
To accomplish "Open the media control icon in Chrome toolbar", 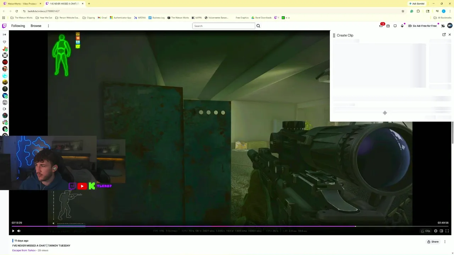I will (x=437, y=11).
